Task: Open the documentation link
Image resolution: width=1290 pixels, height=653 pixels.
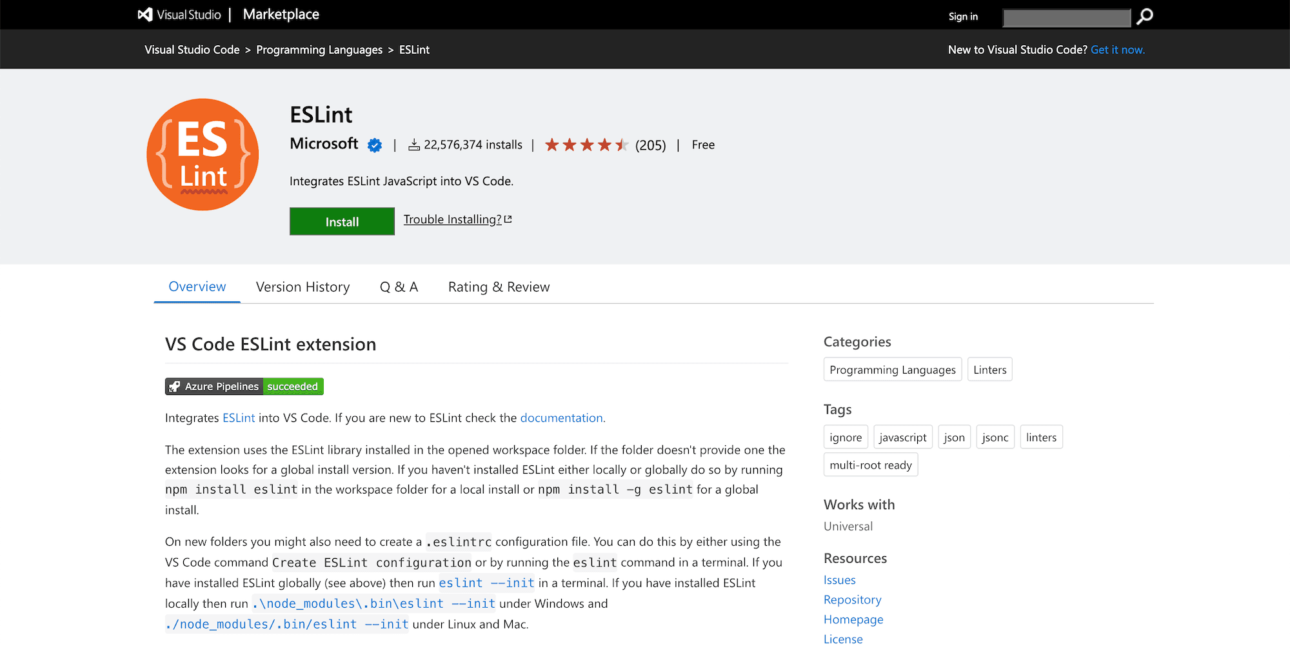Action: click(562, 418)
